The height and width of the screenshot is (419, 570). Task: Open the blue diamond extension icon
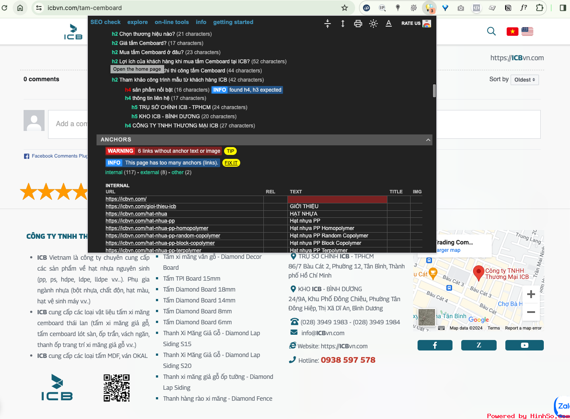(445, 8)
